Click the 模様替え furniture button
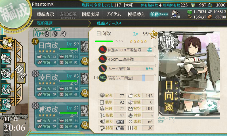Viewport: 227px width, 136px height. tap(136, 14)
